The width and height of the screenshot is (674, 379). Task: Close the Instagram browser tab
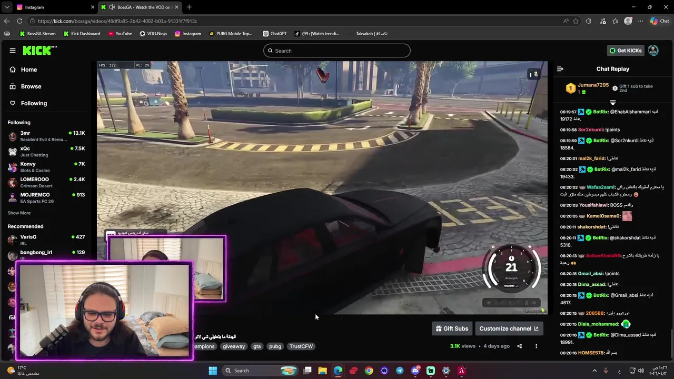(93, 7)
